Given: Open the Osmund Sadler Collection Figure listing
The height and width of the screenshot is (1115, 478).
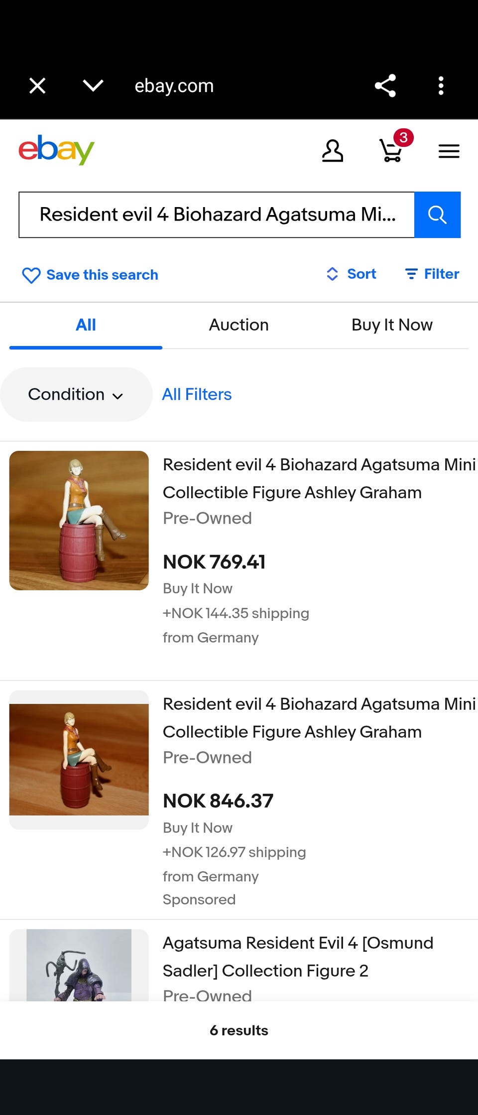Looking at the screenshot, I should coord(298,957).
